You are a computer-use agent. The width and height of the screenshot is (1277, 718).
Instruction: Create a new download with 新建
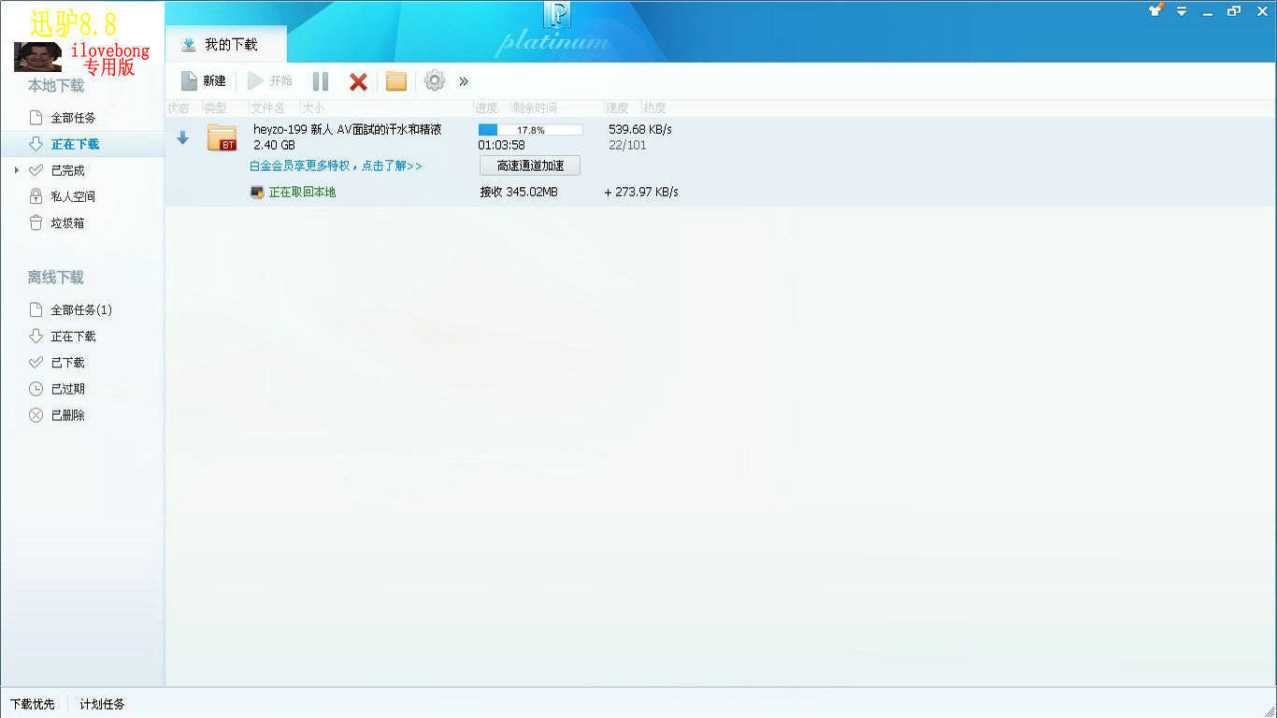coord(203,81)
